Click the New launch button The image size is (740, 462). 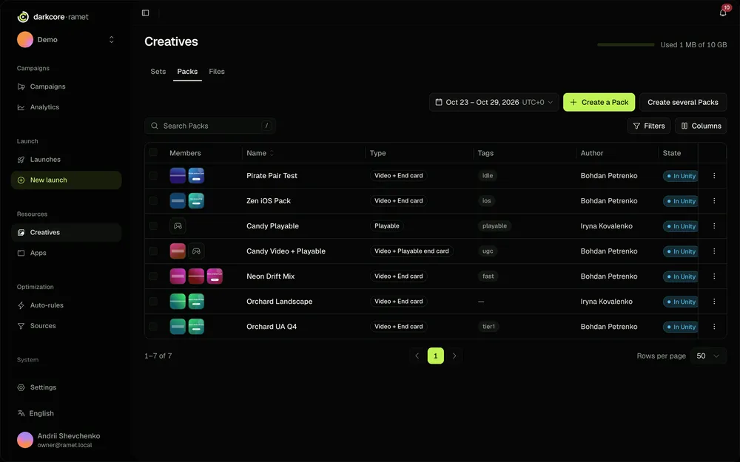click(x=66, y=180)
